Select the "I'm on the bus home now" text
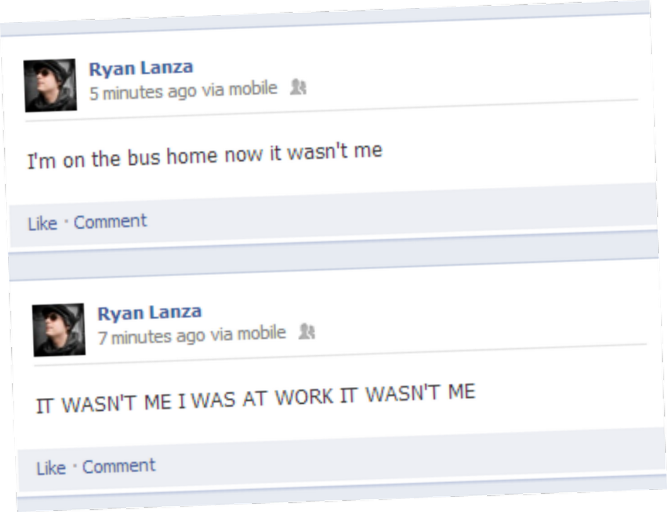The height and width of the screenshot is (512, 667). pos(145,156)
